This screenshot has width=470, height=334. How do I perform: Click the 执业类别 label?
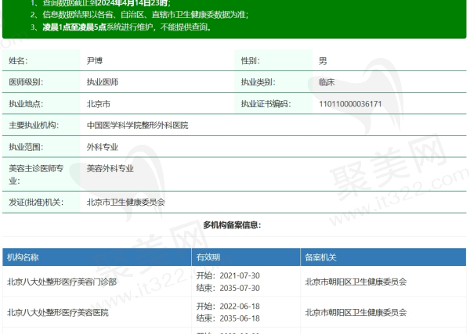258,82
